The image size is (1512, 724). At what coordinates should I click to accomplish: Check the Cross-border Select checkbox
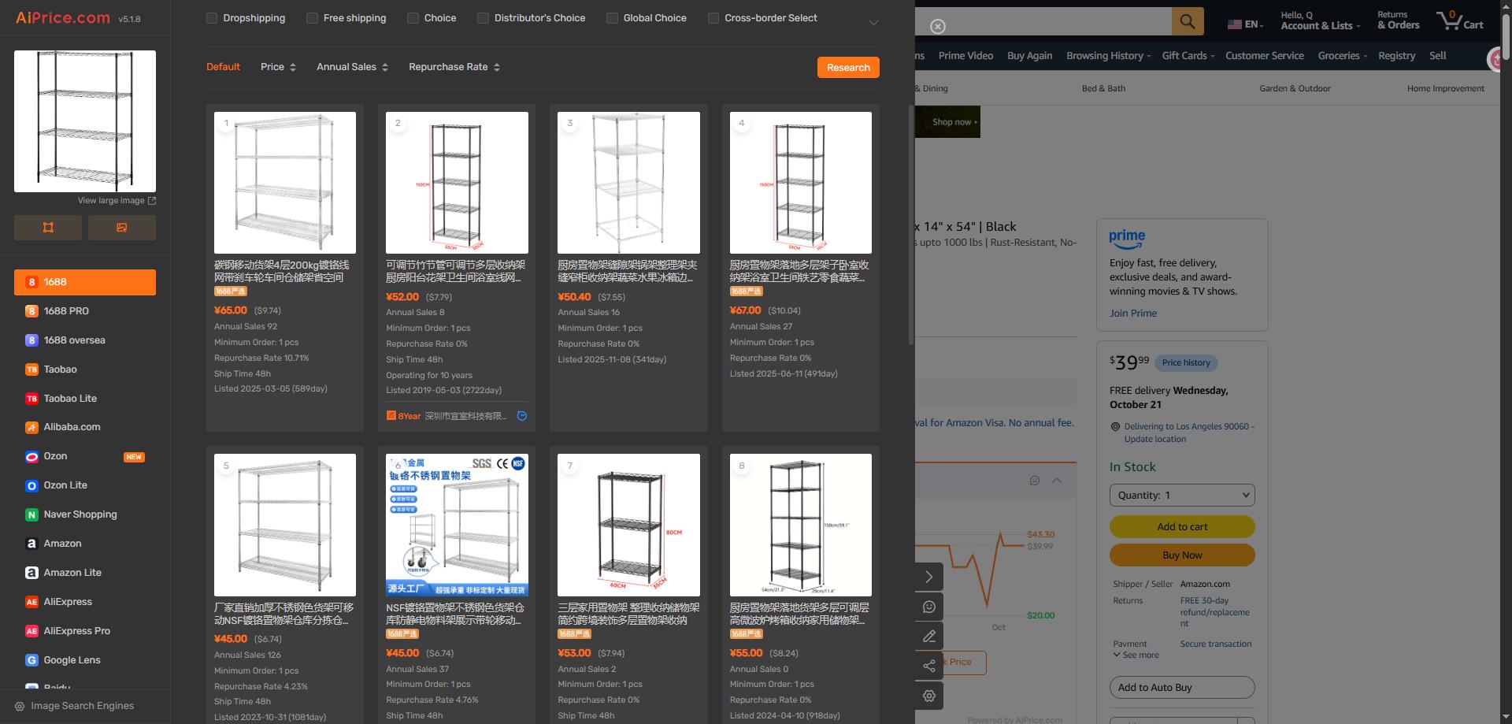713,18
